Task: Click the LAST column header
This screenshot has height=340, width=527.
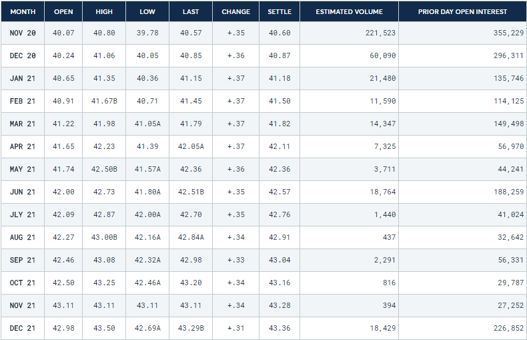Action: click(190, 12)
